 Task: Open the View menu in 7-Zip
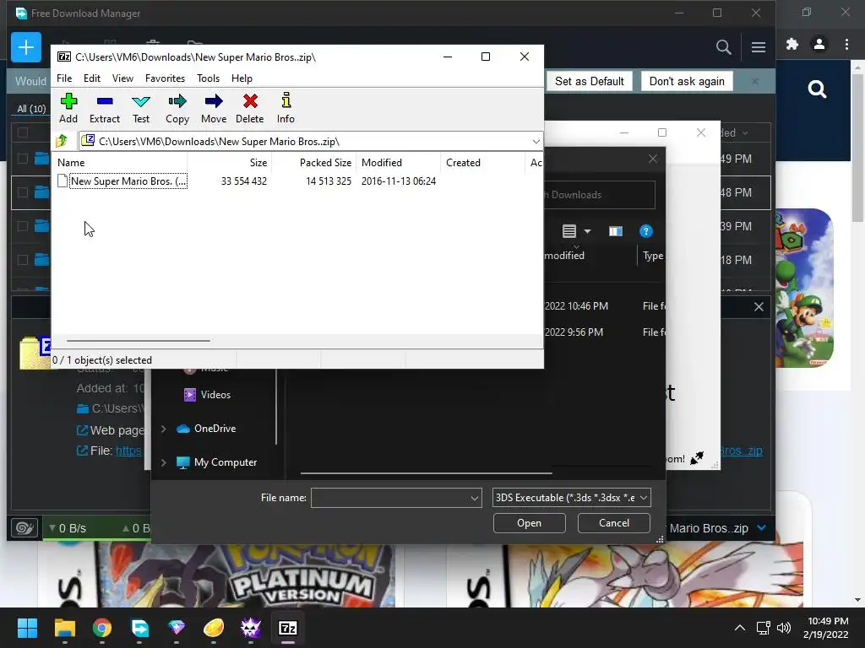(x=122, y=78)
